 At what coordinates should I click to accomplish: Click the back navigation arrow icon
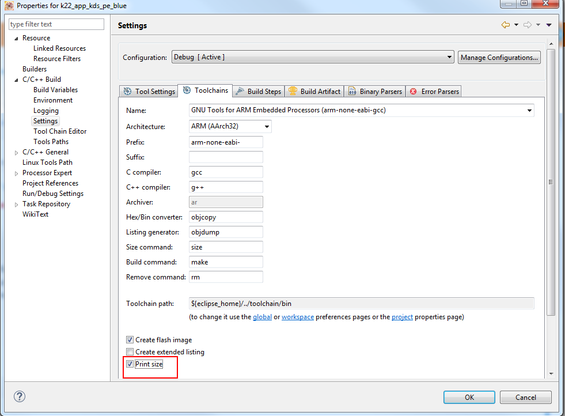pyautogui.click(x=506, y=25)
